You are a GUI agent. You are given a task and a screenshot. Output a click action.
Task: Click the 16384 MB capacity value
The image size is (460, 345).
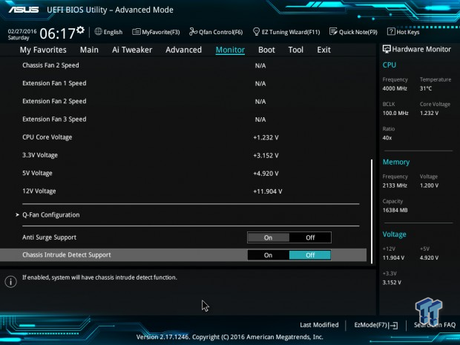click(x=395, y=210)
